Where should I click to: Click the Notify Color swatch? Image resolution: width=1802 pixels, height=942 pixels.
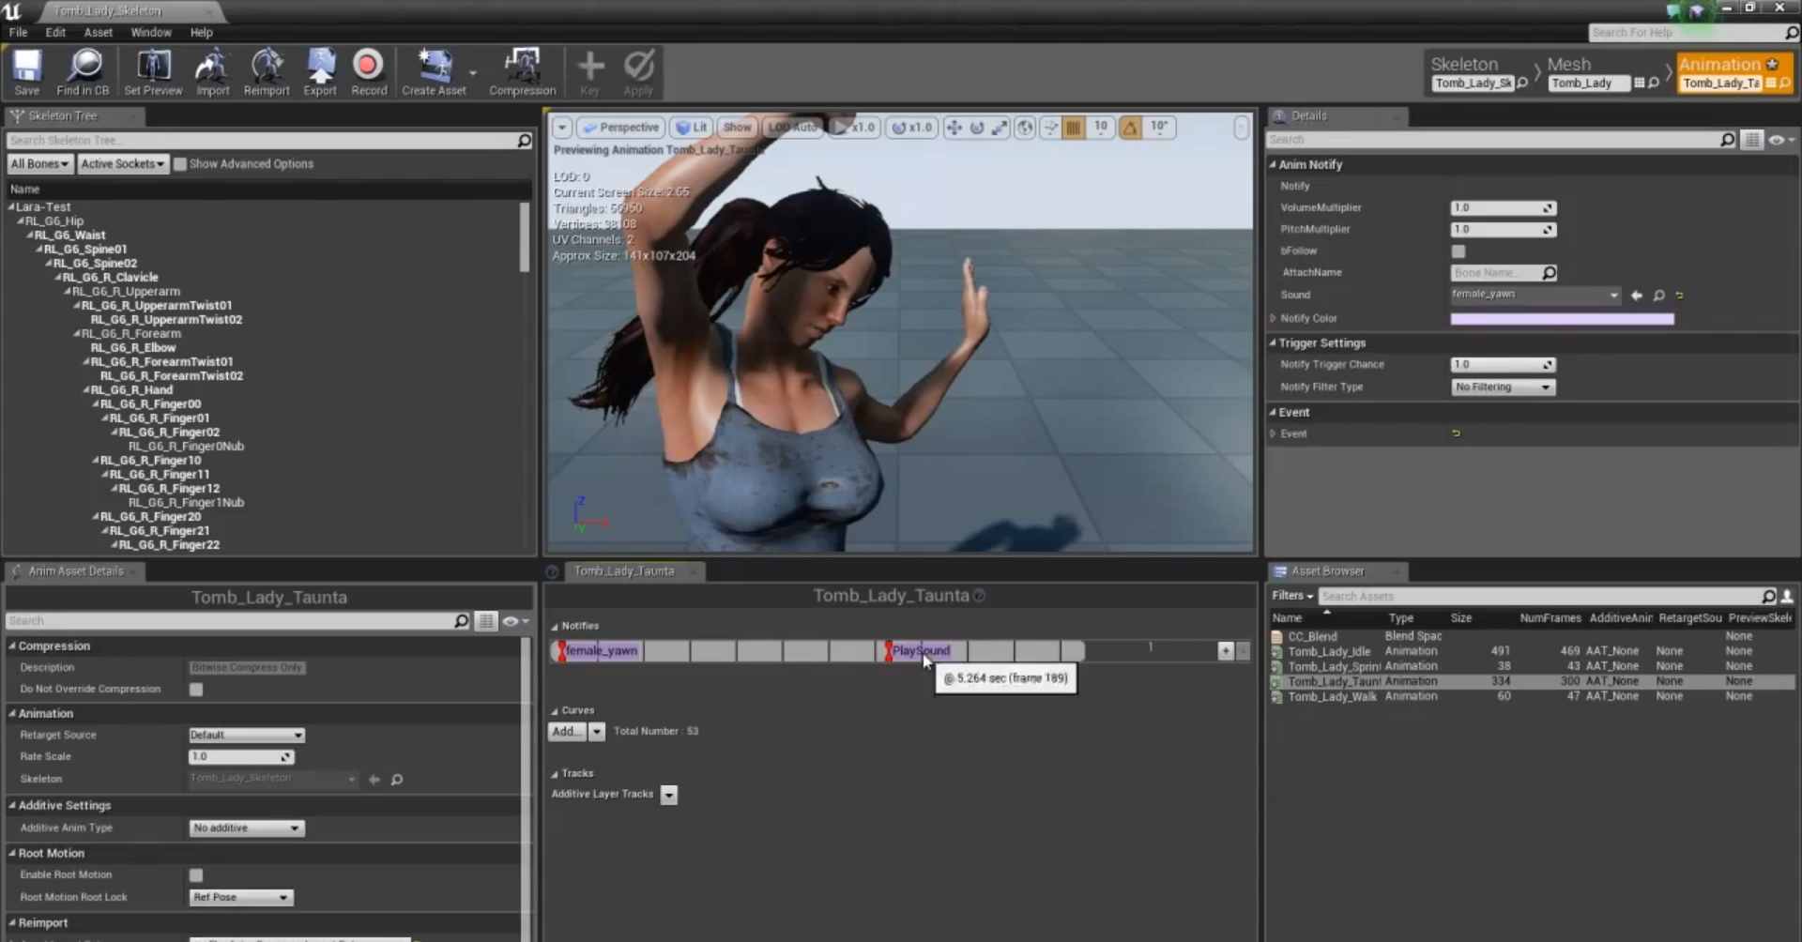[1562, 319]
